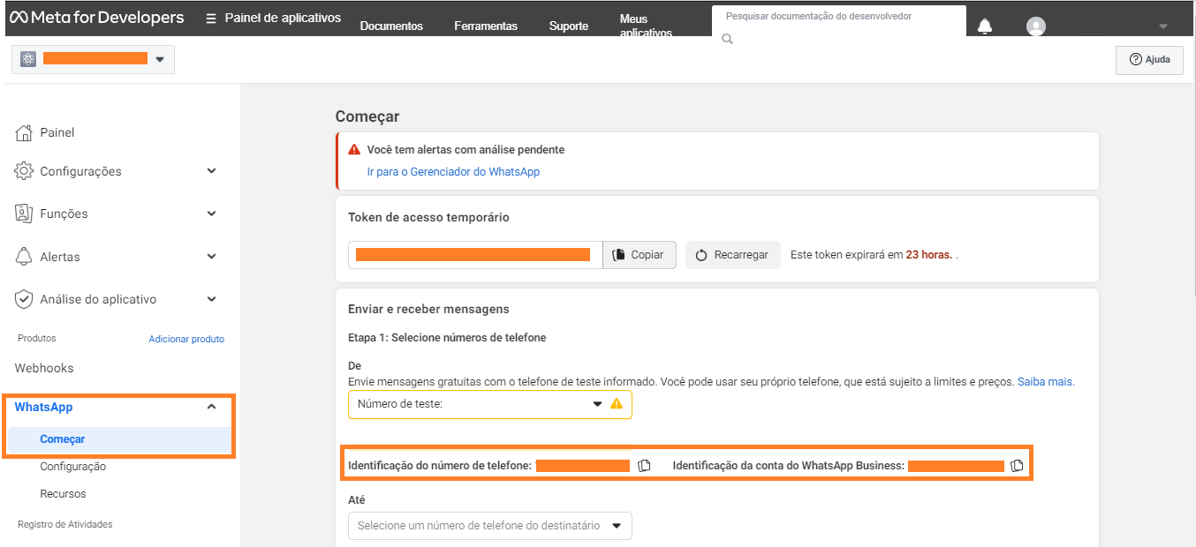Open the notifications bell icon

click(x=985, y=26)
